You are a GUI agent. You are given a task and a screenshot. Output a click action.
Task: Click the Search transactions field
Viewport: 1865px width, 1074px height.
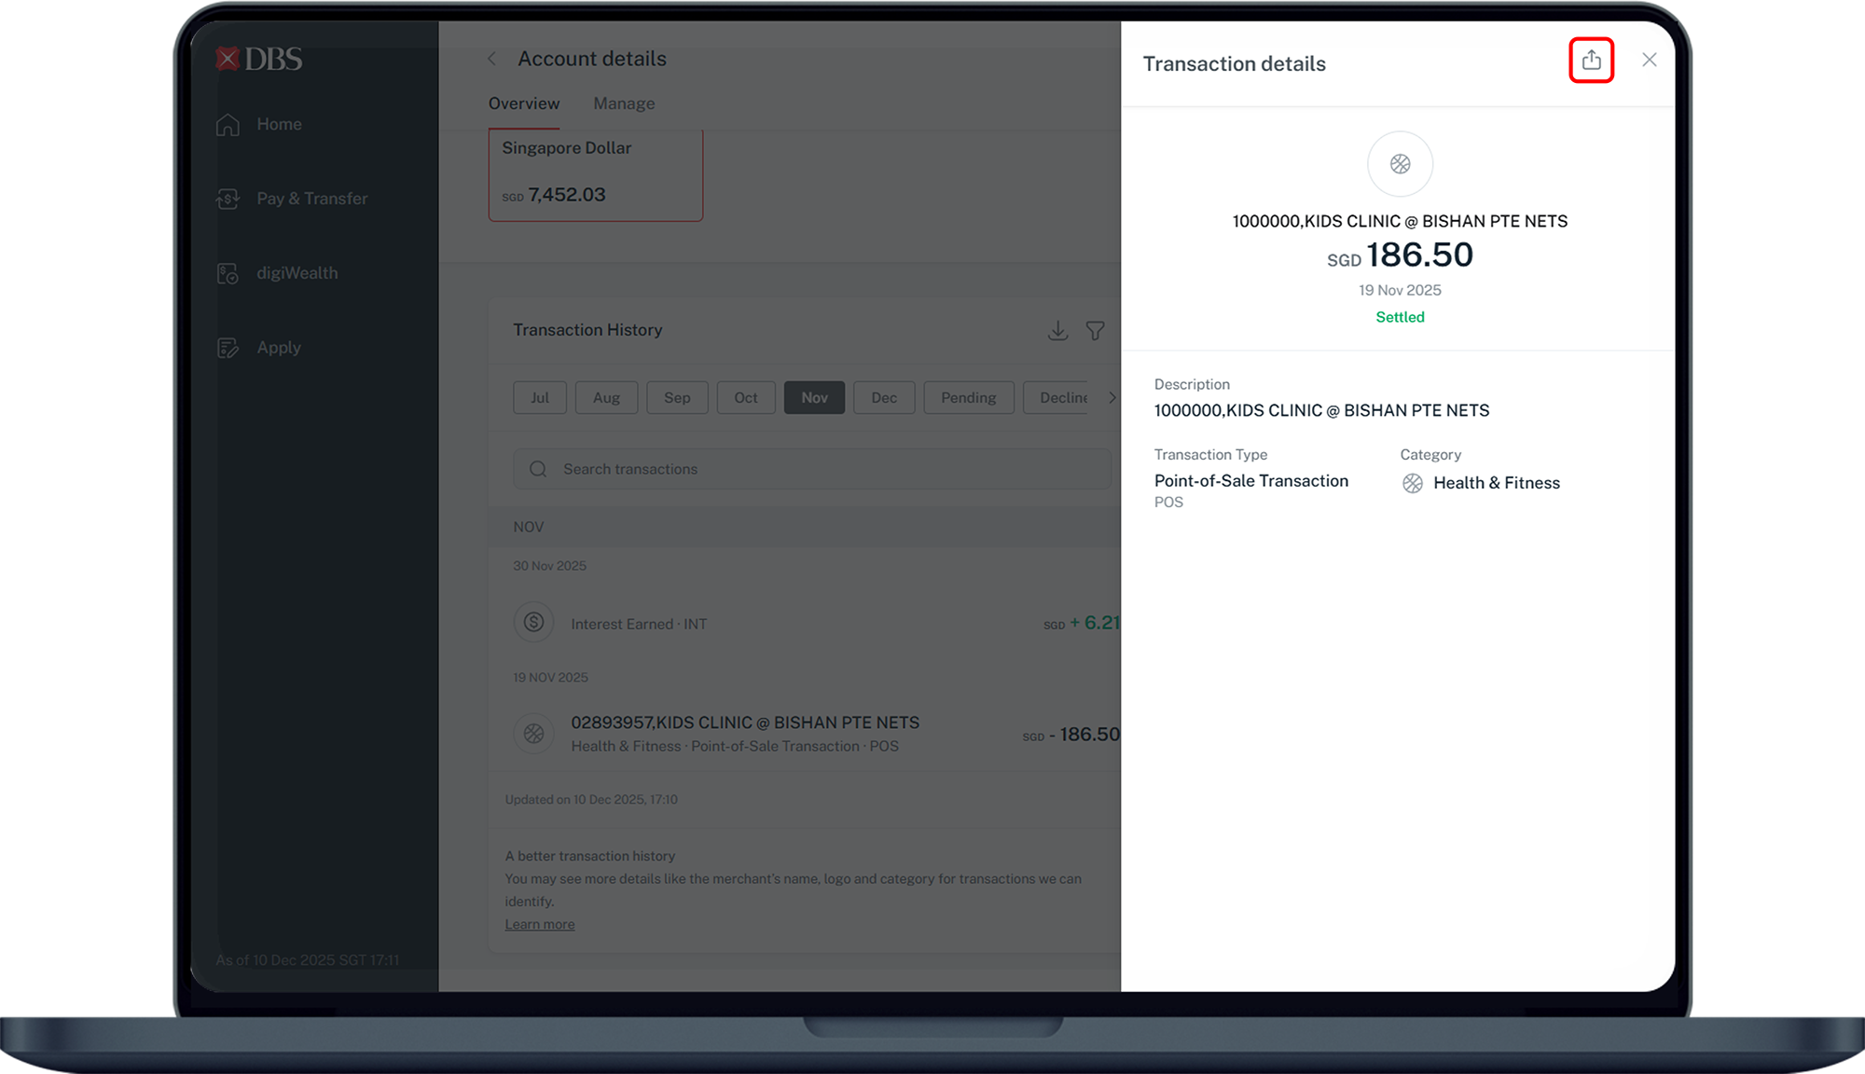(x=811, y=469)
